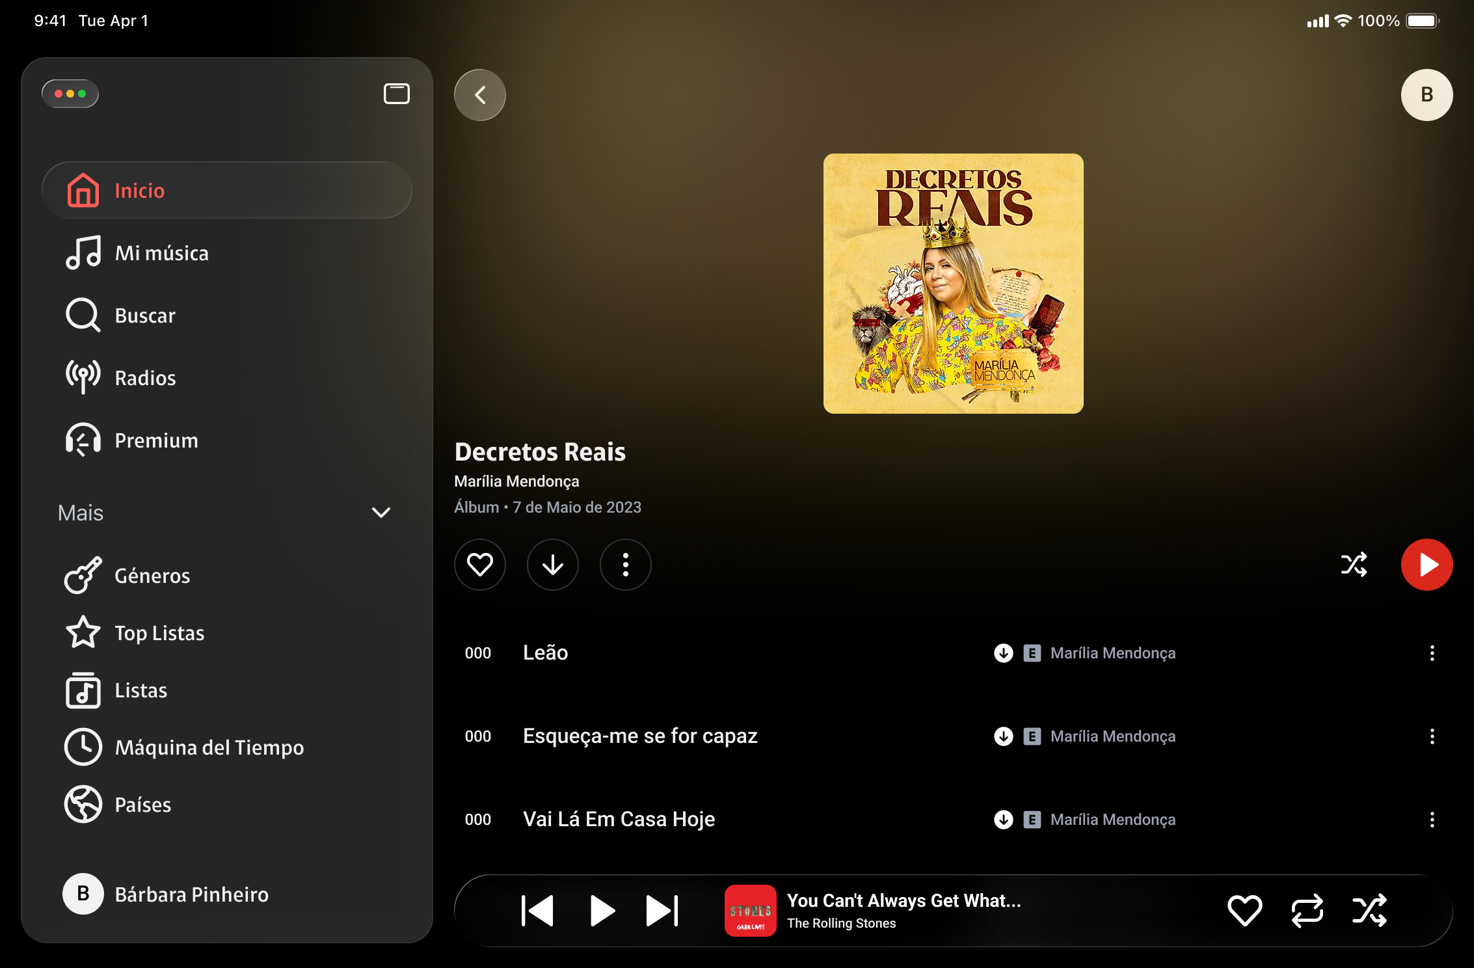Click the Decretos Reais album cover
The height and width of the screenshot is (968, 1474).
[x=953, y=284]
